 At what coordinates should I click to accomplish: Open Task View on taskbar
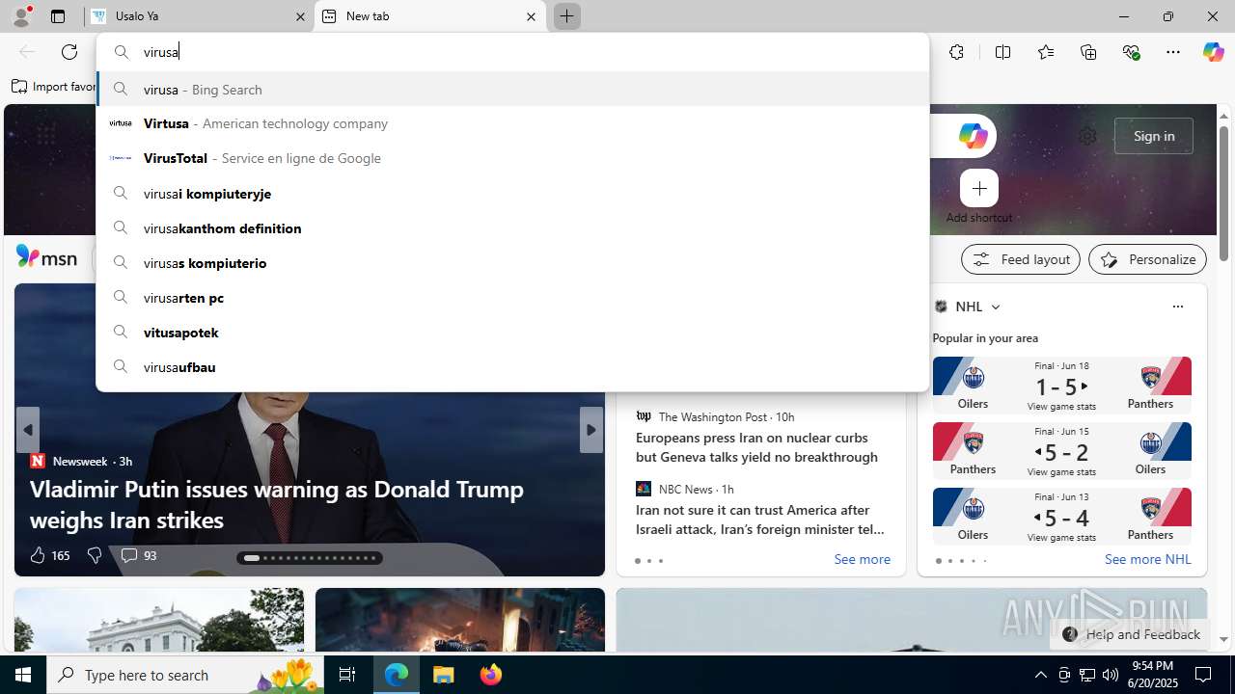(x=347, y=675)
